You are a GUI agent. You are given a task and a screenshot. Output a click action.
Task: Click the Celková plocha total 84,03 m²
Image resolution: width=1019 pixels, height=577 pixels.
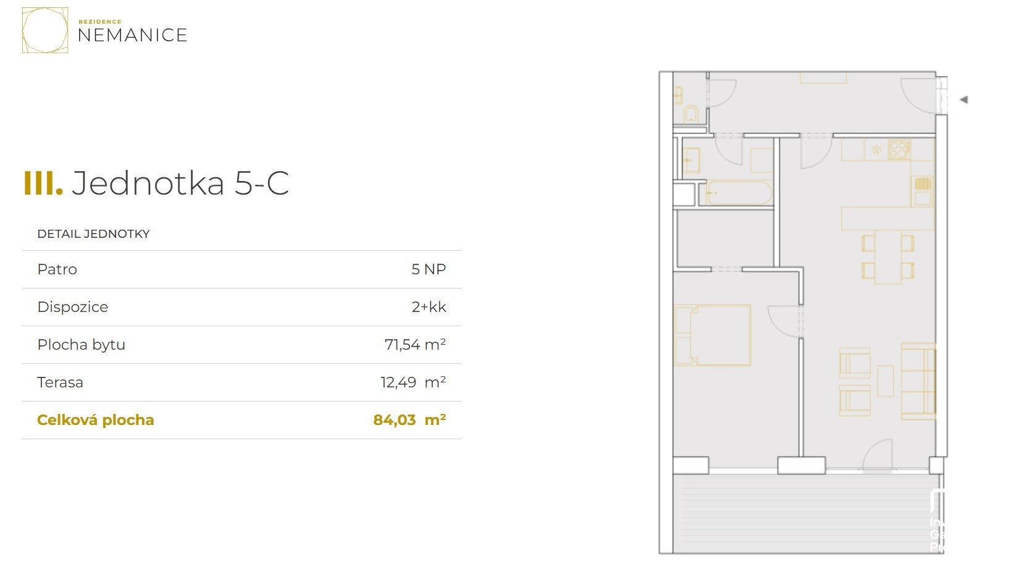coord(409,420)
